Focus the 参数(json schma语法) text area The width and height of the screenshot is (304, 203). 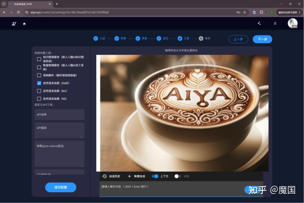(x=59, y=154)
